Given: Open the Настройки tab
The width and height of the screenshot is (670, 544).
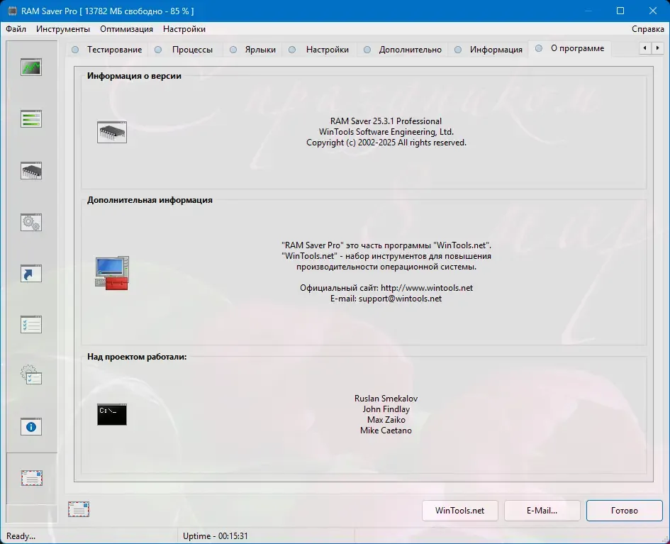Looking at the screenshot, I should pos(319,50).
